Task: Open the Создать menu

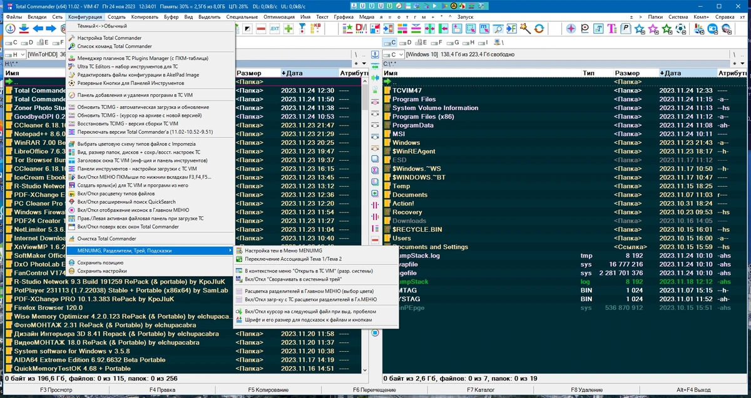Action: 116,16
